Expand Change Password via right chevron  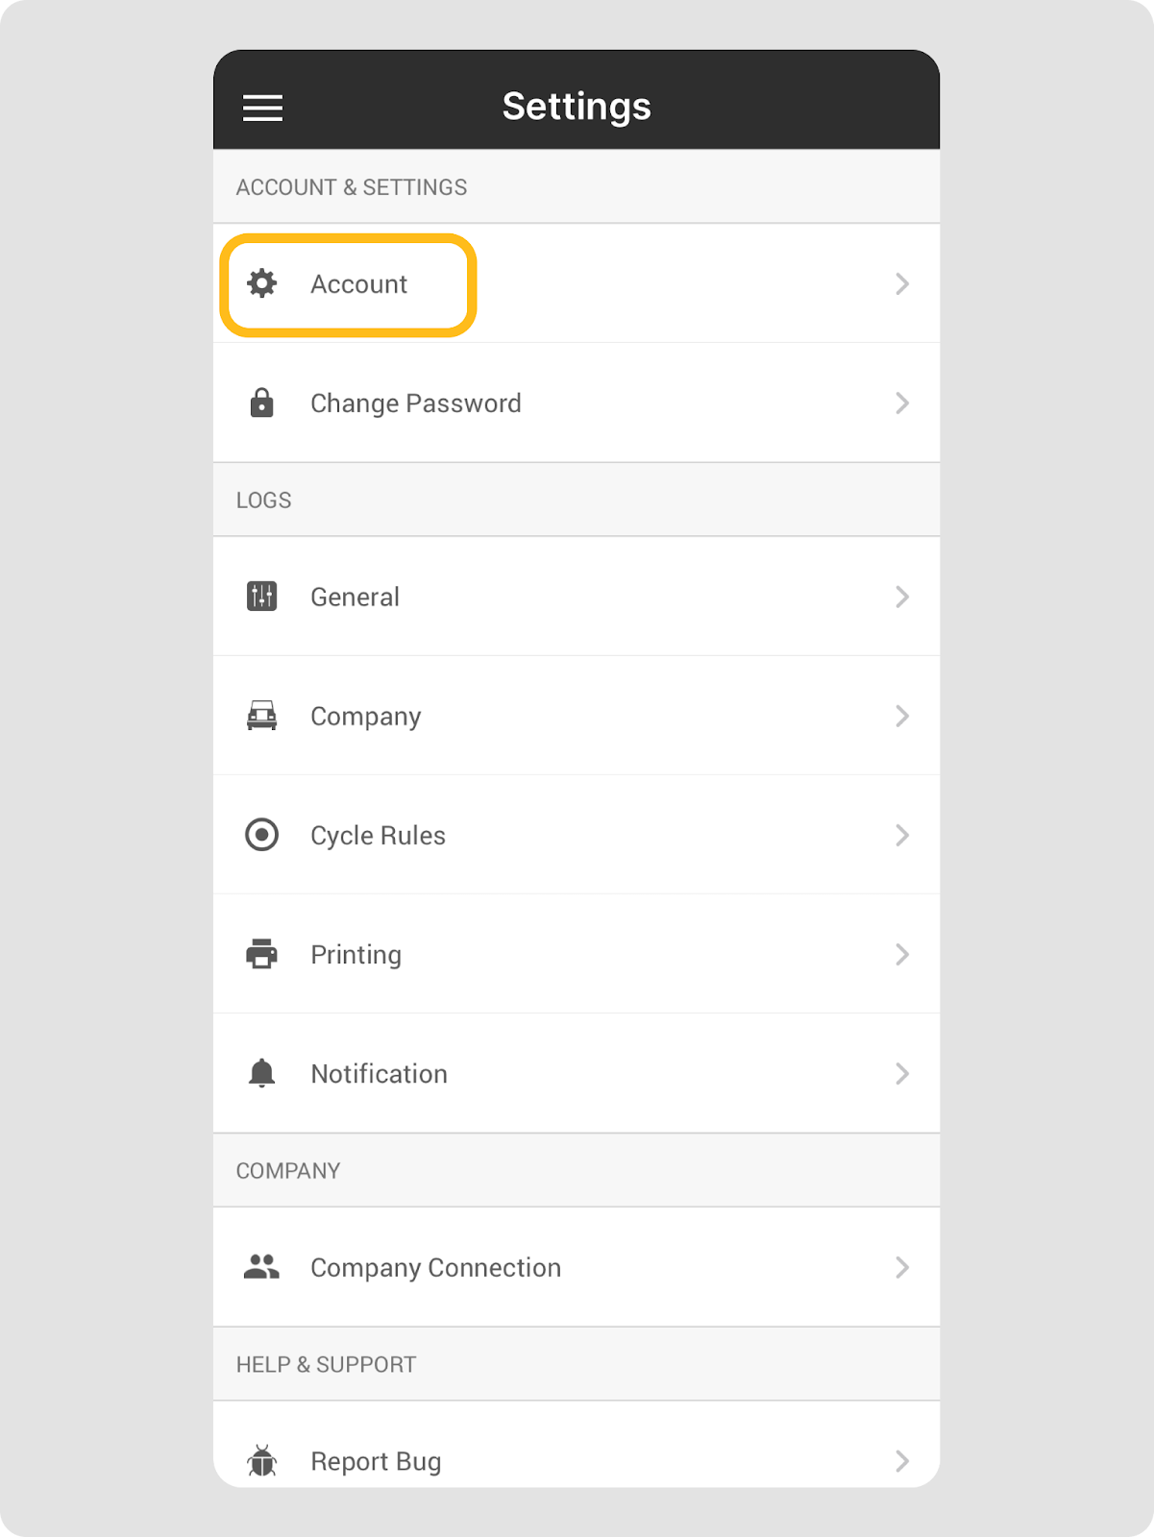902,403
